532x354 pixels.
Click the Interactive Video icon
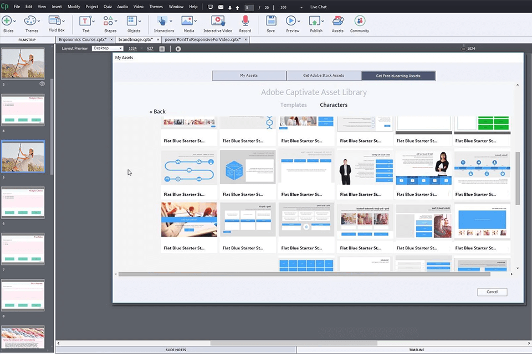tap(218, 21)
